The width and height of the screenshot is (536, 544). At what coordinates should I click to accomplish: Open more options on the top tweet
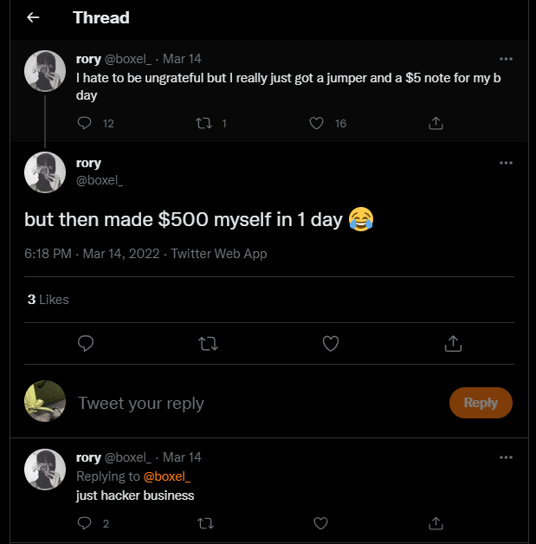click(x=507, y=60)
